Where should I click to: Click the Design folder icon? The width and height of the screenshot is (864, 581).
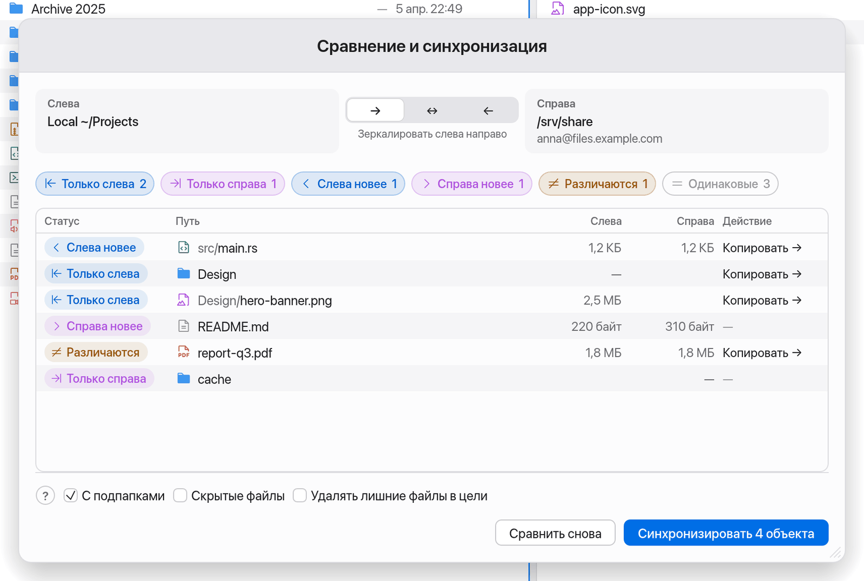pyautogui.click(x=184, y=274)
